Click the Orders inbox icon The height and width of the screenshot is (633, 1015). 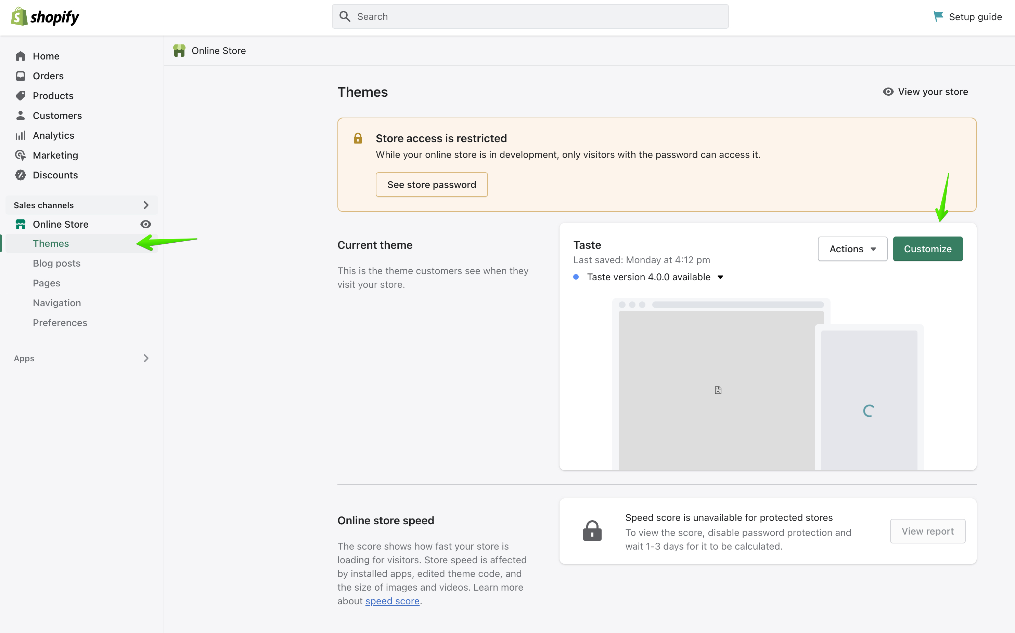(21, 76)
